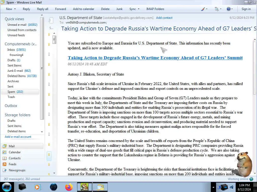Click Sign in button

click(x=246, y=9)
